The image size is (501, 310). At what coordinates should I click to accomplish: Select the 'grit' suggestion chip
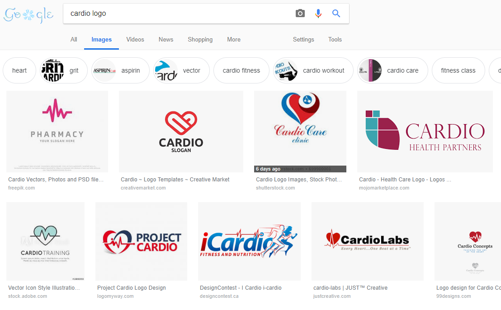click(64, 70)
